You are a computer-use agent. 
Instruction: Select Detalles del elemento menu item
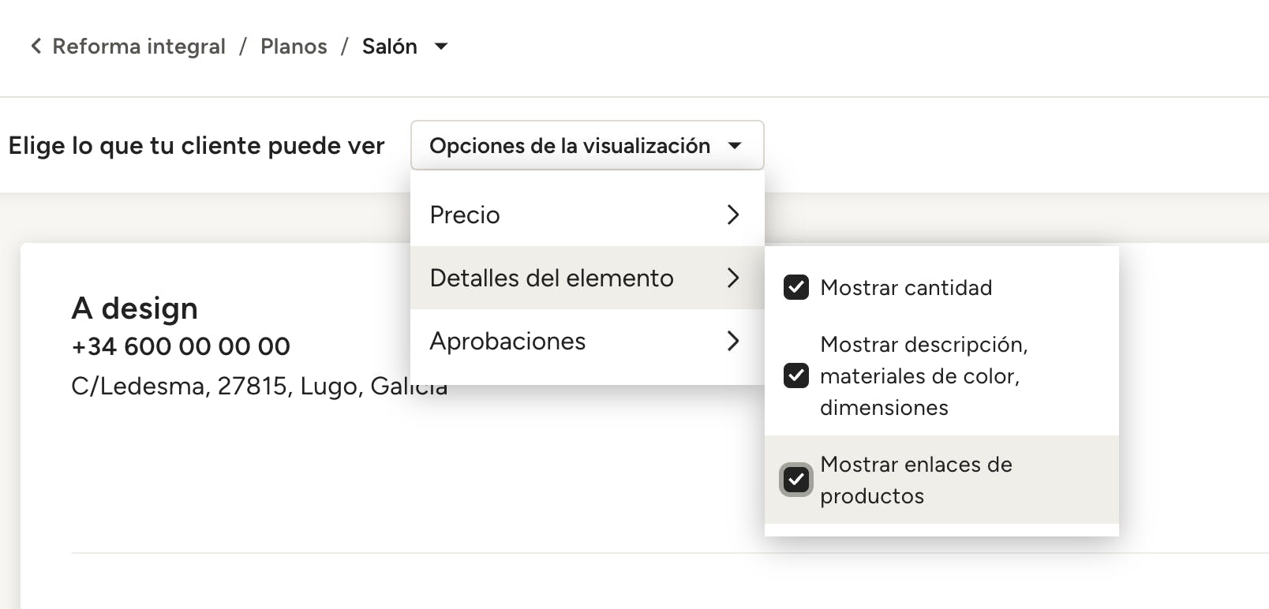[x=551, y=278]
